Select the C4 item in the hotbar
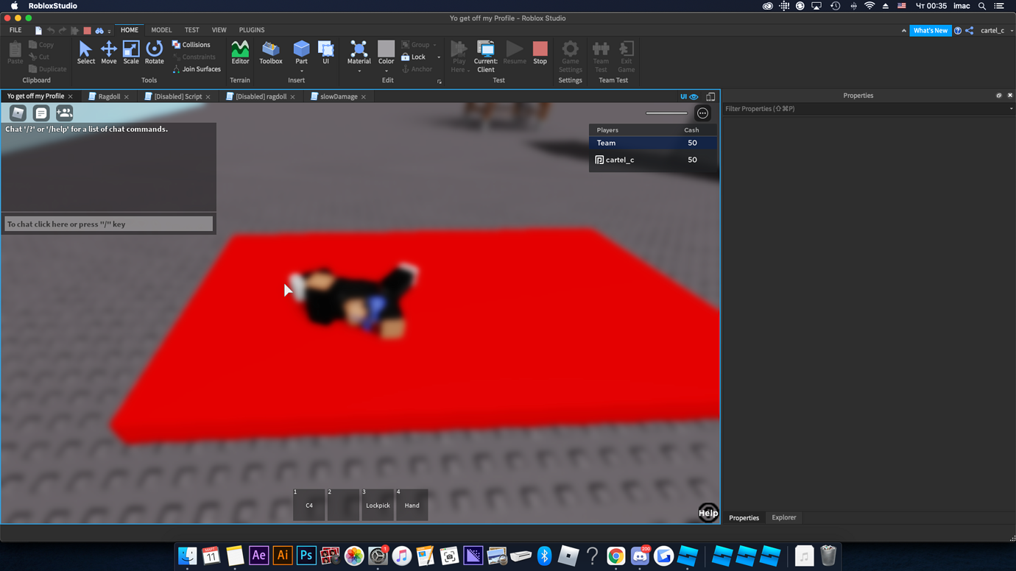 [308, 504]
